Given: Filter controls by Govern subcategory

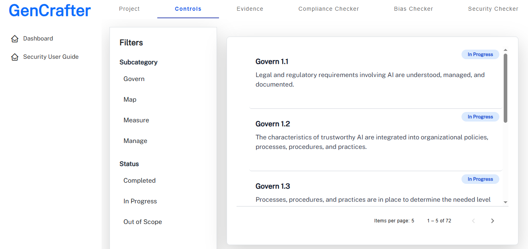Looking at the screenshot, I should coord(134,79).
